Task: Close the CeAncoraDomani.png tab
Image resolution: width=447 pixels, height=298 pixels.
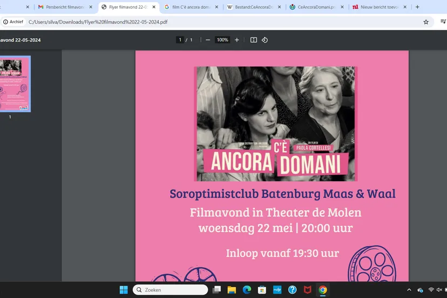Action: (x=342, y=7)
